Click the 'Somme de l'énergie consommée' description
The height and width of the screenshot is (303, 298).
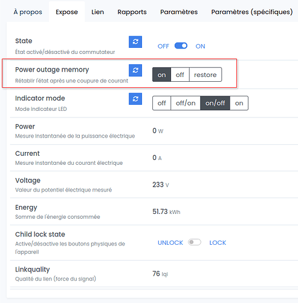pos(57,217)
